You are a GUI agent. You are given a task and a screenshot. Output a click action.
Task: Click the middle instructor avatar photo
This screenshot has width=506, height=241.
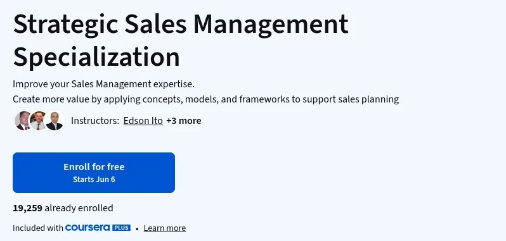39,121
